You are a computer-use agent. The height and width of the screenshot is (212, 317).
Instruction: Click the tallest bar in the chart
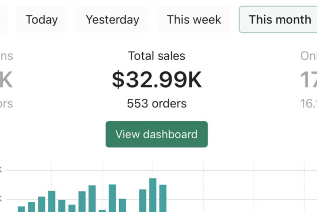(153, 195)
